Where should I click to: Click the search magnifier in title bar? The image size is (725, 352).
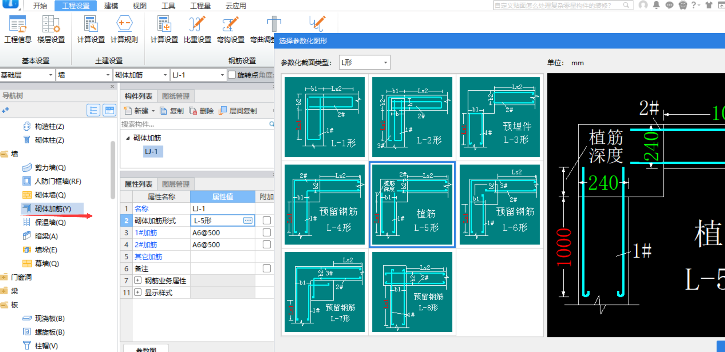pyautogui.click(x=626, y=5)
